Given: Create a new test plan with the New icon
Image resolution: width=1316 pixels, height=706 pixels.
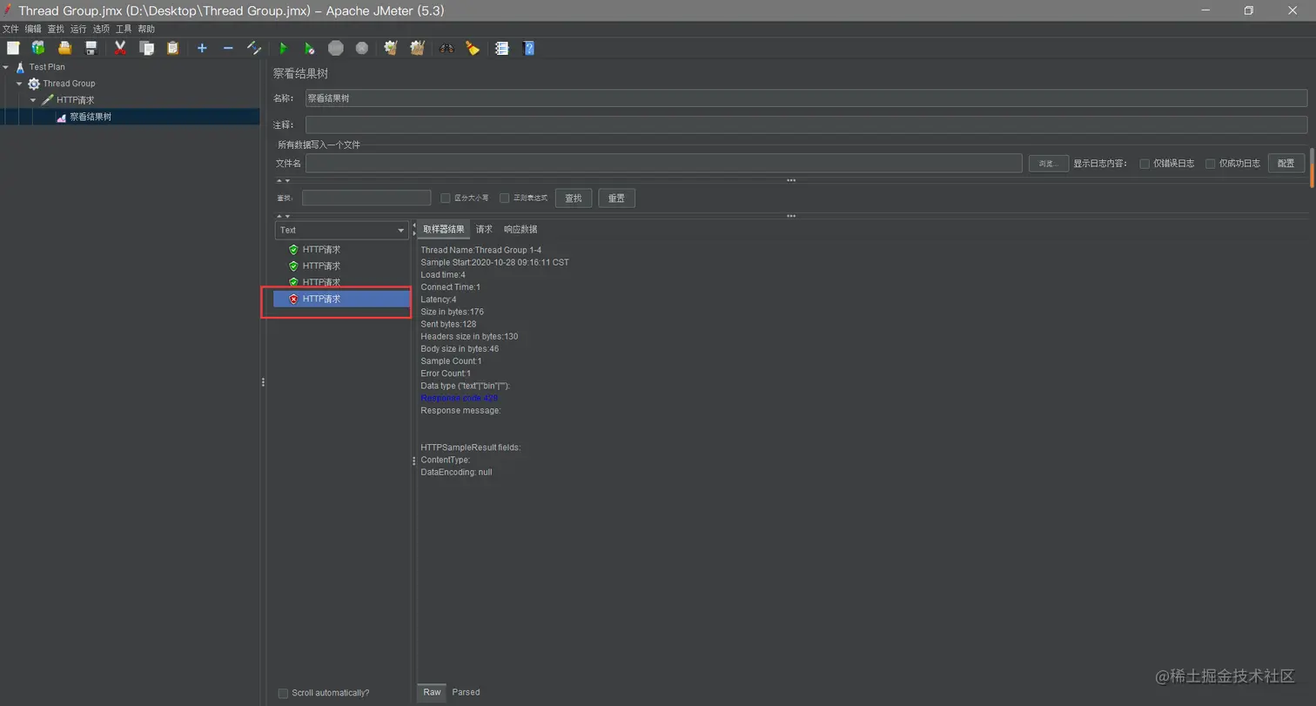Looking at the screenshot, I should (x=13, y=48).
